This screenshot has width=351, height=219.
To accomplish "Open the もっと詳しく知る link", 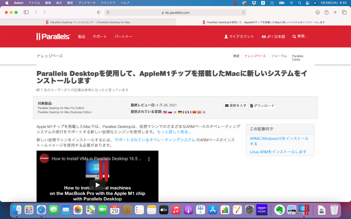I will [174, 132].
